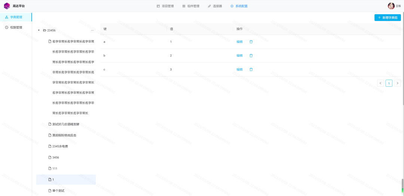
Task: Select the 系统配置 menu
Action: 239,6
